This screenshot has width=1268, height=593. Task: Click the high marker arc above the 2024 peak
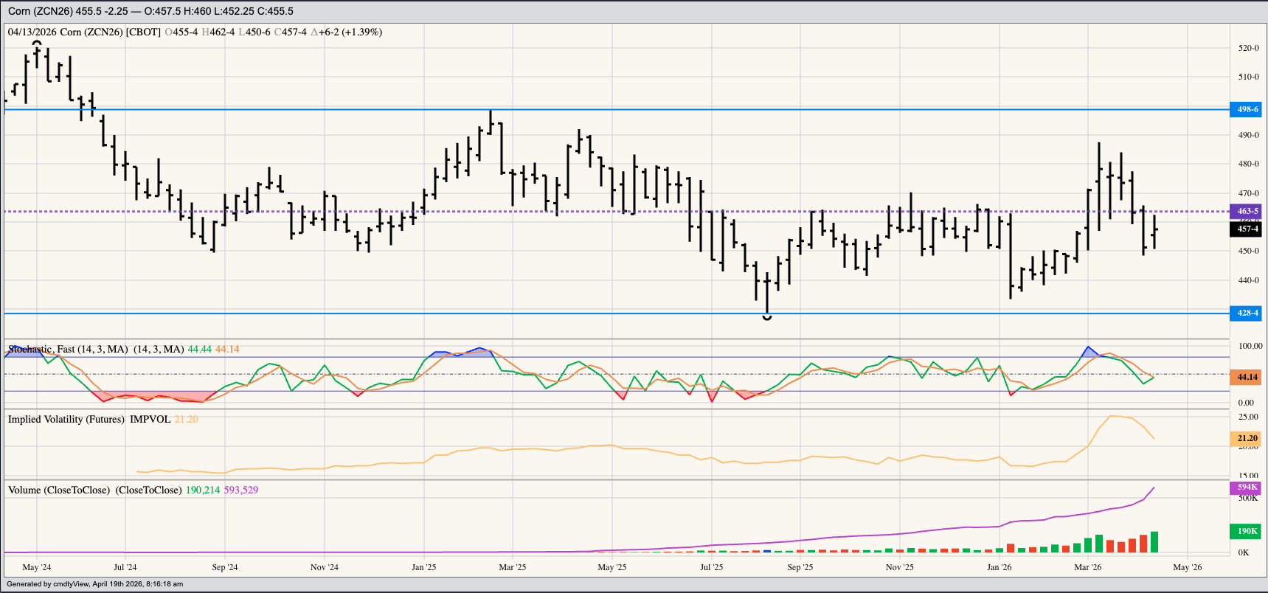pyautogui.click(x=37, y=43)
